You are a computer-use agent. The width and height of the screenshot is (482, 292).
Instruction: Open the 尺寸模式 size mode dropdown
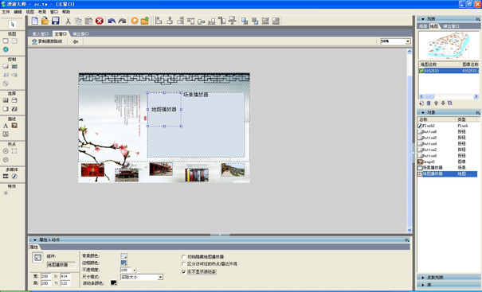(x=160, y=277)
